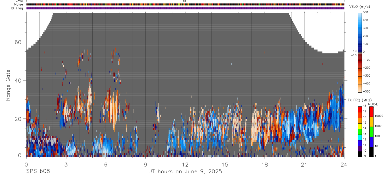Click the noise scale value 10000
The width and height of the screenshot is (387, 178).
click(378, 116)
